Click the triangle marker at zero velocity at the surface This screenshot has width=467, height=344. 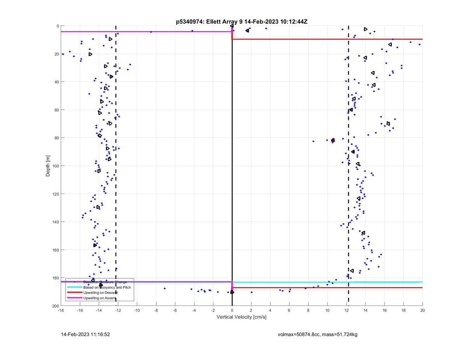pos(232,26)
